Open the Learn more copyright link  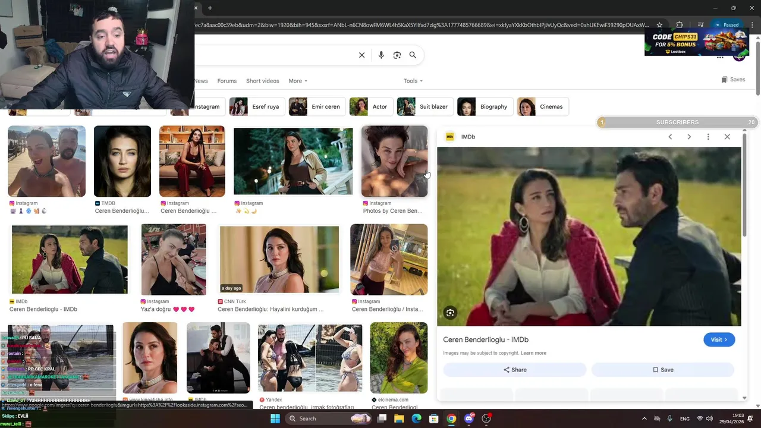pos(533,353)
